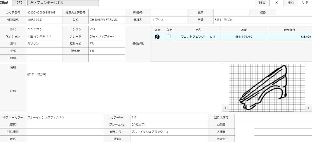Click the empty 特殊車両 field
This screenshot has height=142, width=312.
tap(65, 132)
